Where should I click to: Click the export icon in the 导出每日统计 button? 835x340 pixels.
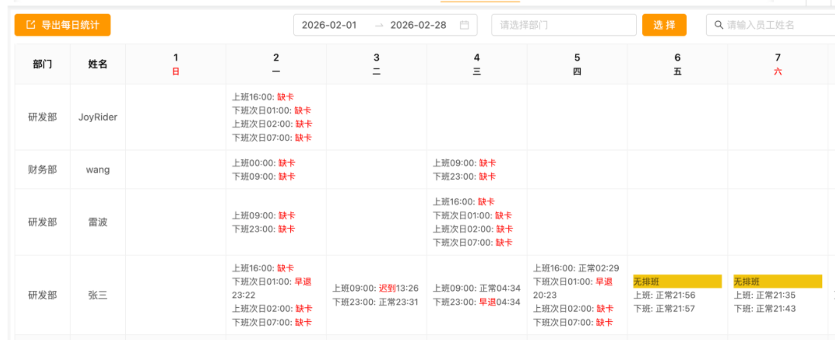click(31, 25)
